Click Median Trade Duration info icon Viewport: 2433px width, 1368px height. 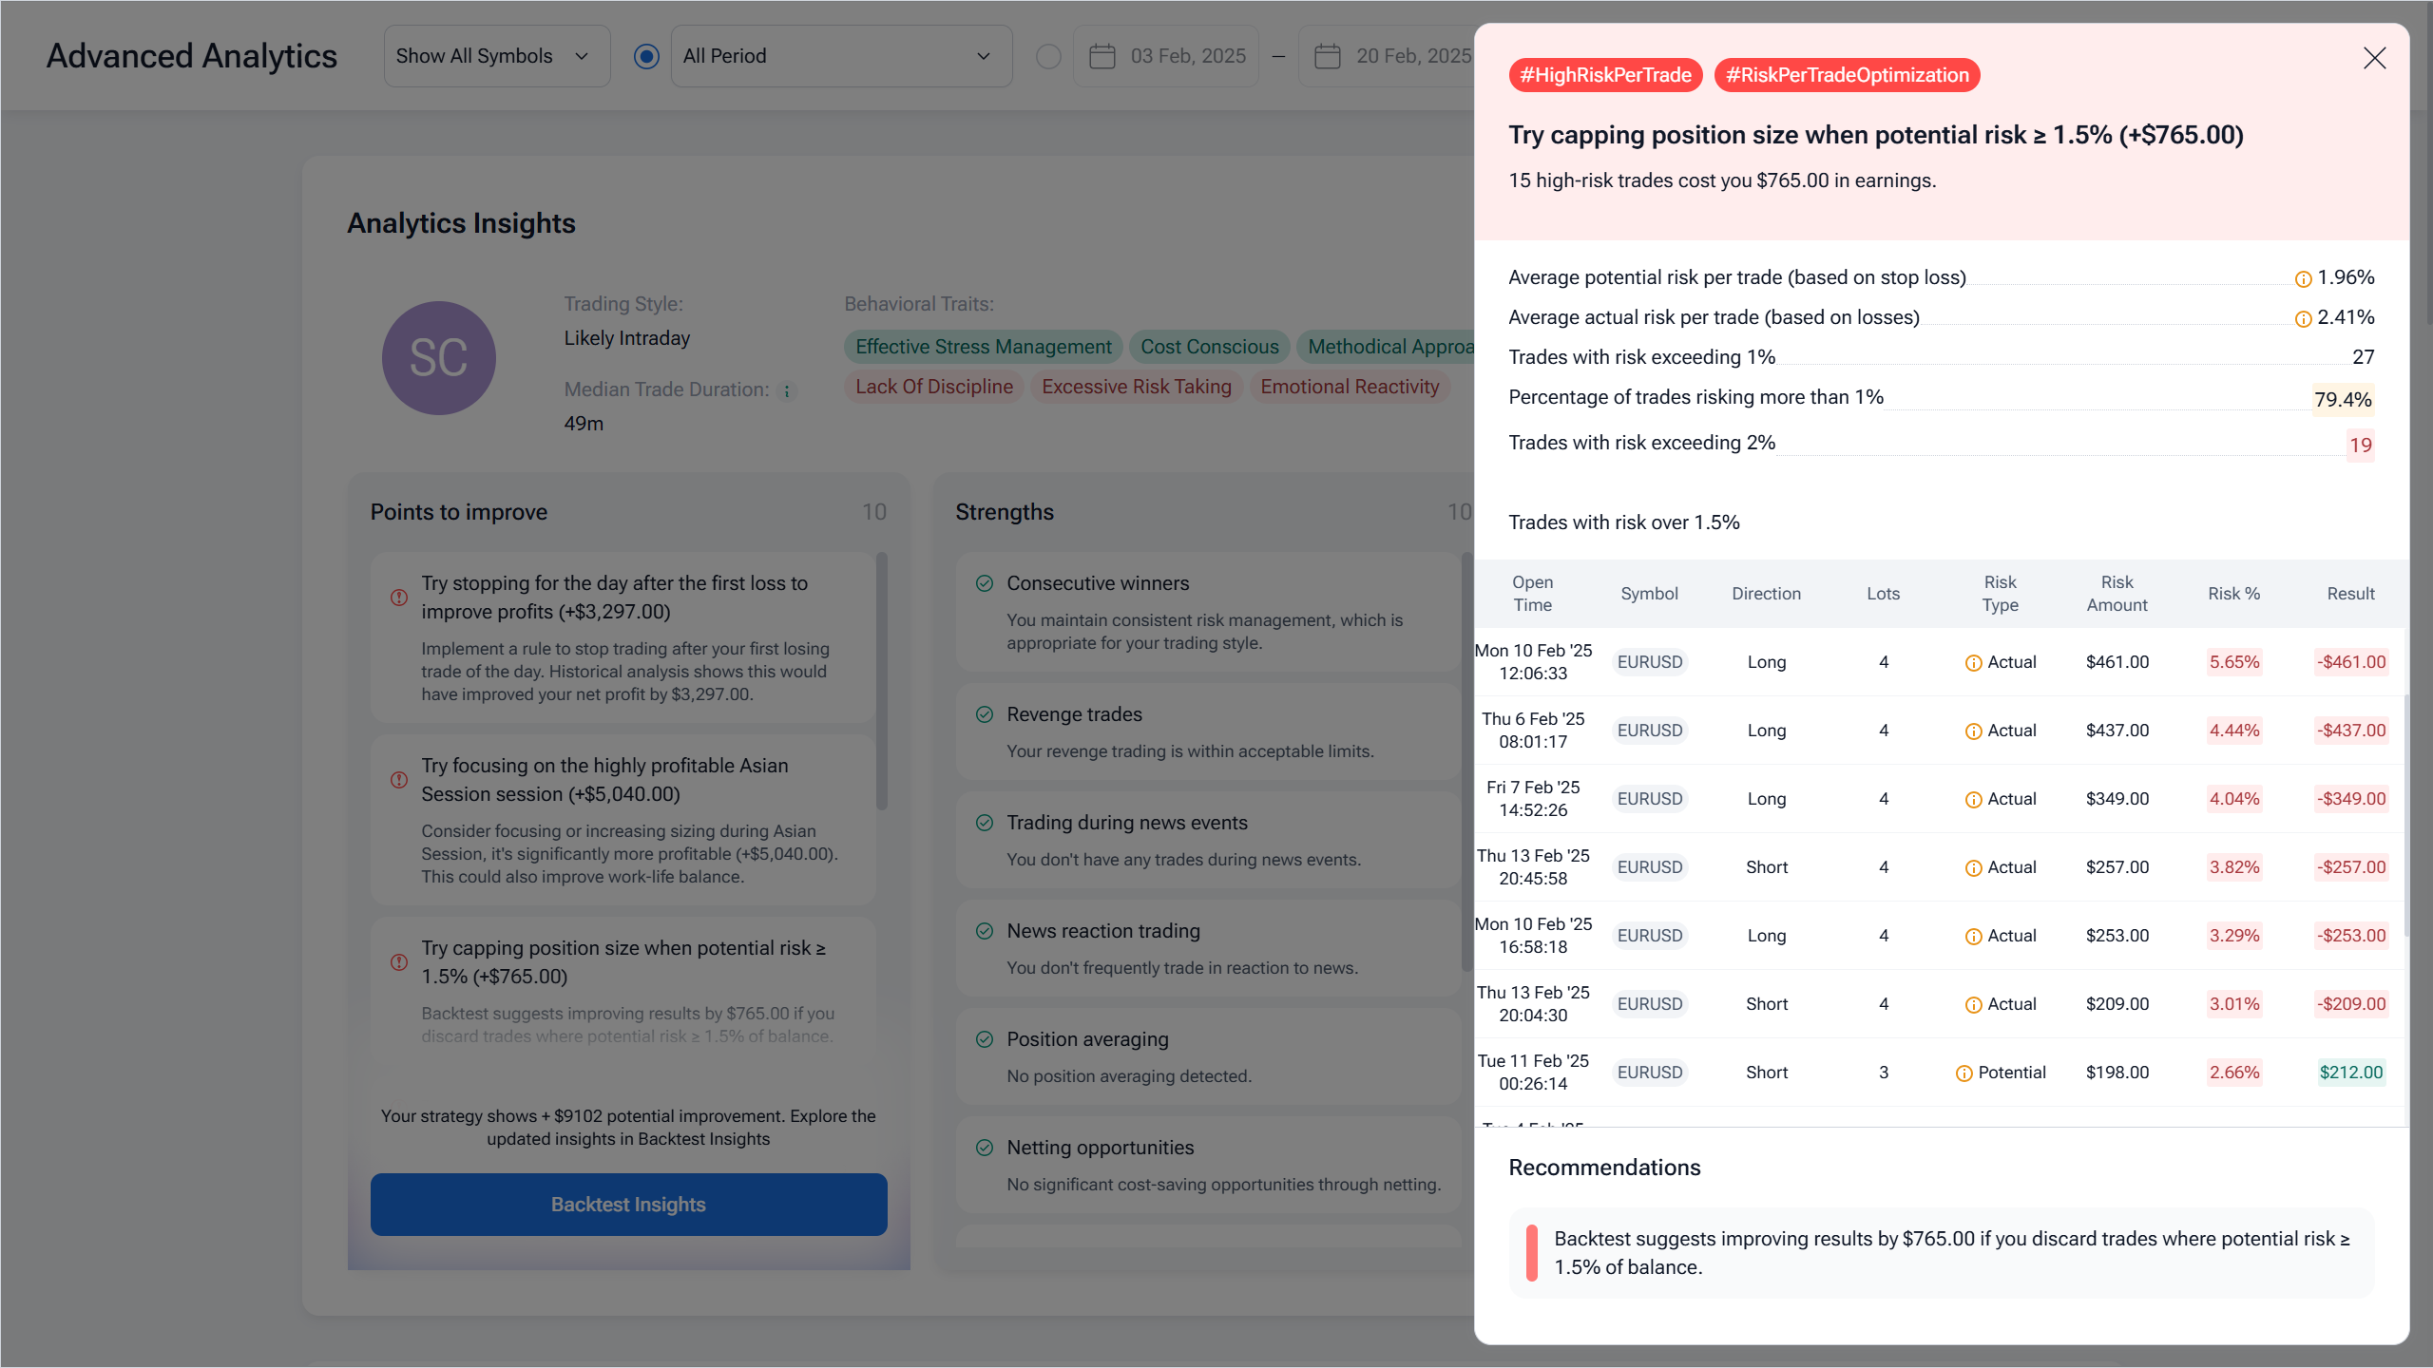[x=786, y=390]
